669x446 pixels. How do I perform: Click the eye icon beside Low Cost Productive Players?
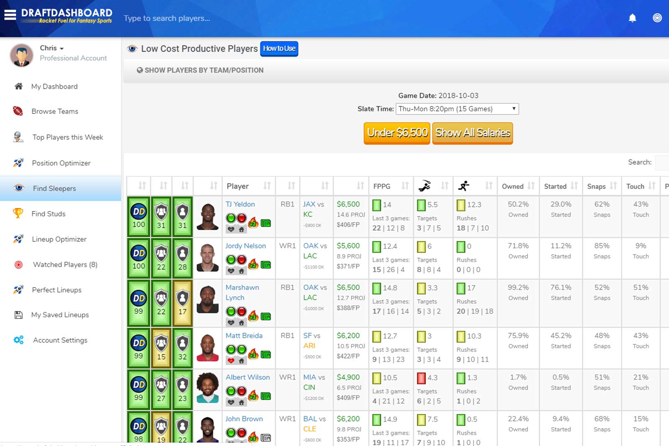tap(132, 48)
